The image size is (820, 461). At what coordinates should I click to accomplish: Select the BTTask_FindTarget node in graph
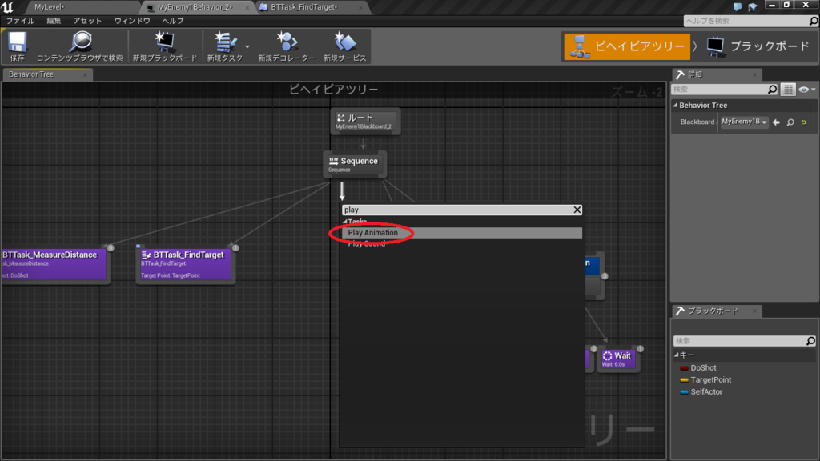point(185,264)
